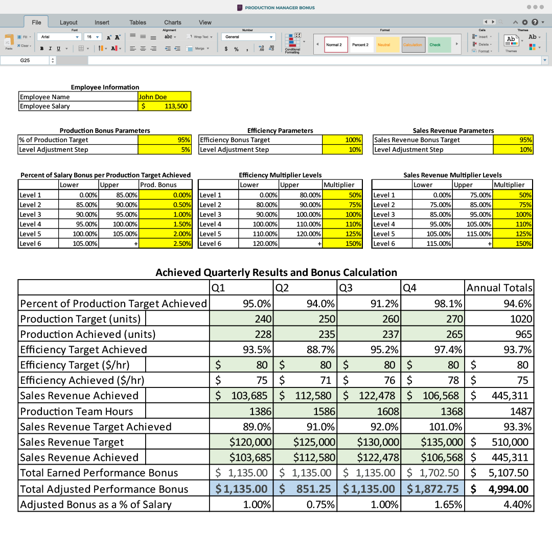Switch to the Charts tab
The image size is (552, 552).
point(173,22)
